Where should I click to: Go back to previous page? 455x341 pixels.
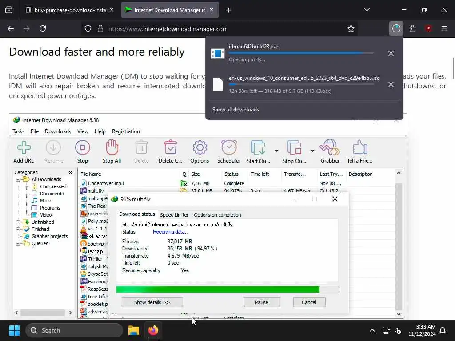[11, 28]
